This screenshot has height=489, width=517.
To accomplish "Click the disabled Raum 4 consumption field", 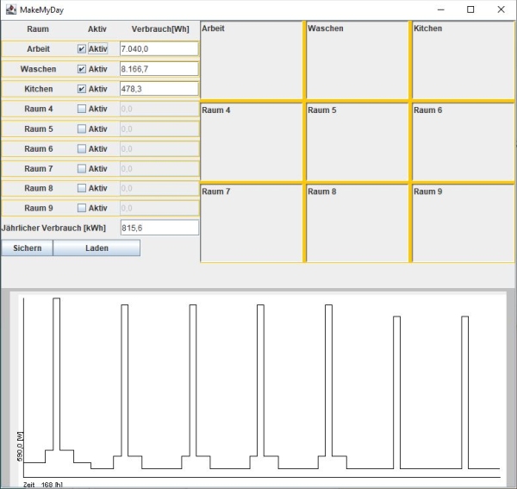I will point(159,109).
